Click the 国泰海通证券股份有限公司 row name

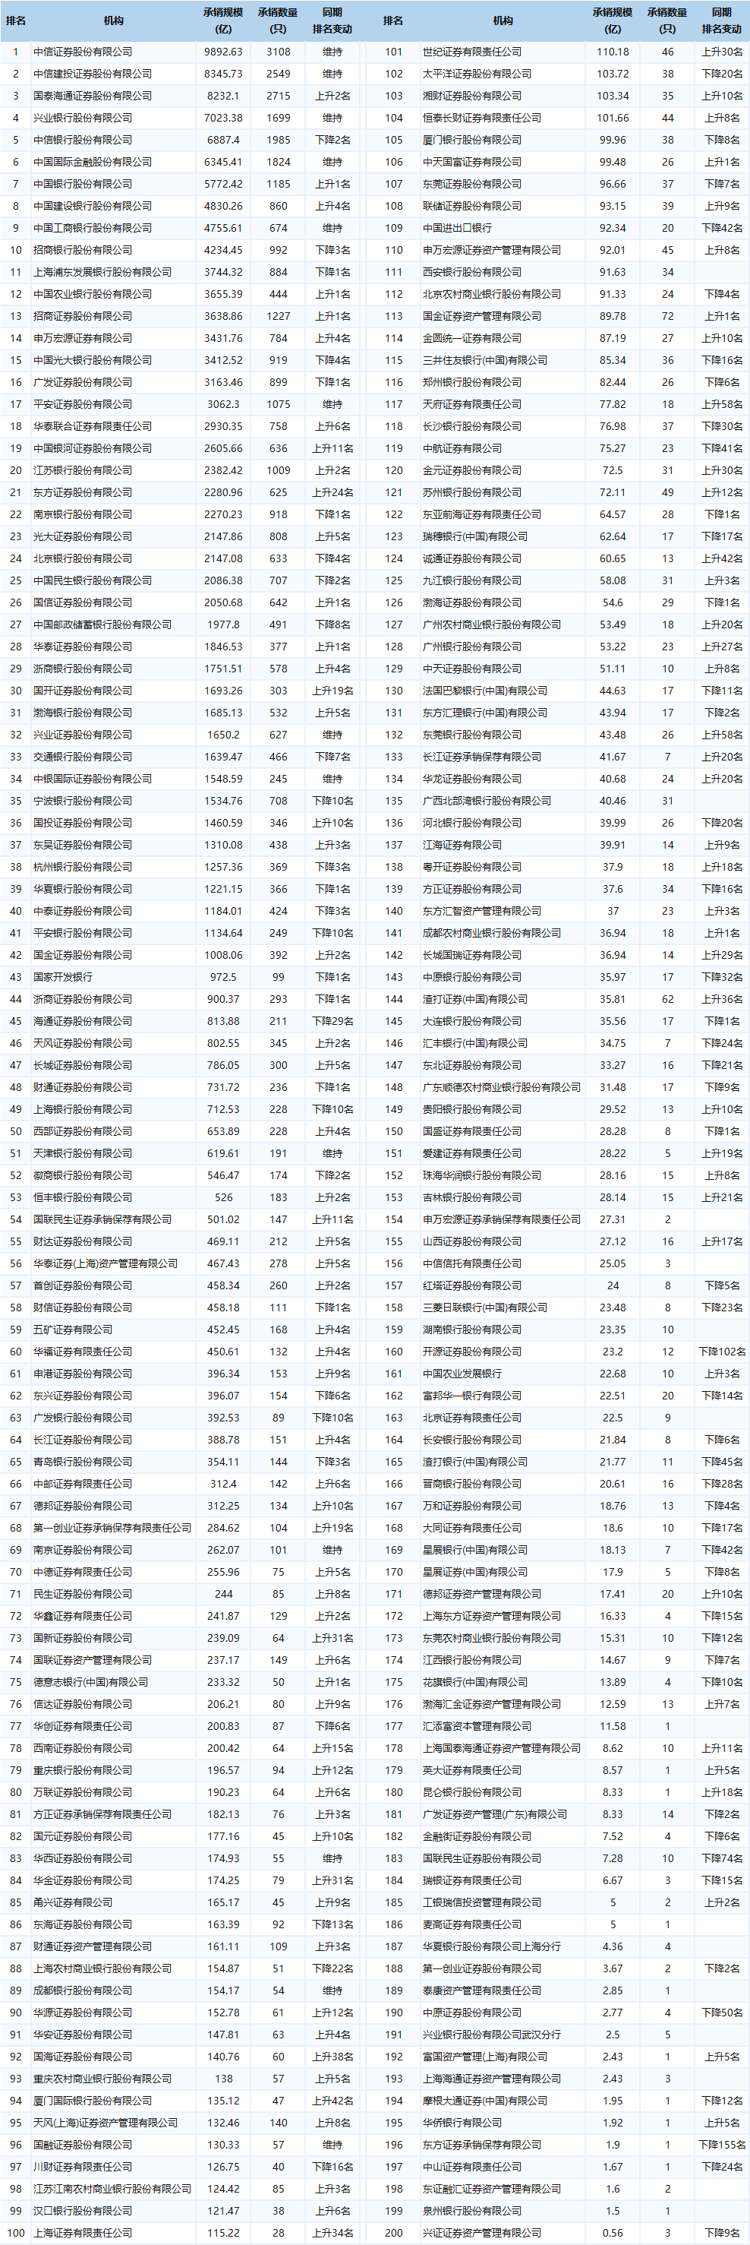tap(93, 96)
